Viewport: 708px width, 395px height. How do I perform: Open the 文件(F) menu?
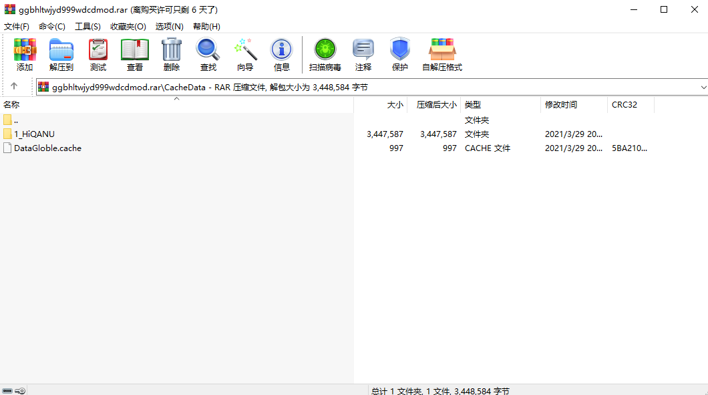point(17,27)
